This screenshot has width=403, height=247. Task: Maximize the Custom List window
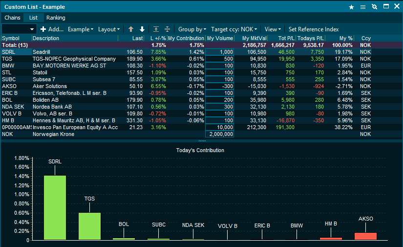pyautogui.click(x=386, y=6)
